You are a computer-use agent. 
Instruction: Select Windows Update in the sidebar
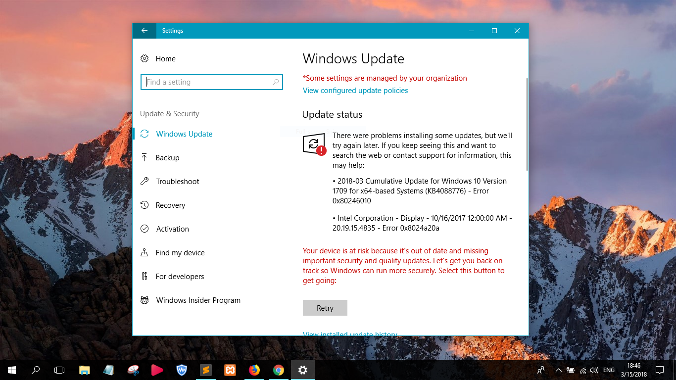coord(184,134)
